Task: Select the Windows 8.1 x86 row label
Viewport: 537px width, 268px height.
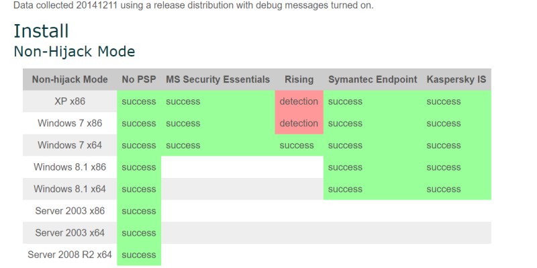Action: 70,167
